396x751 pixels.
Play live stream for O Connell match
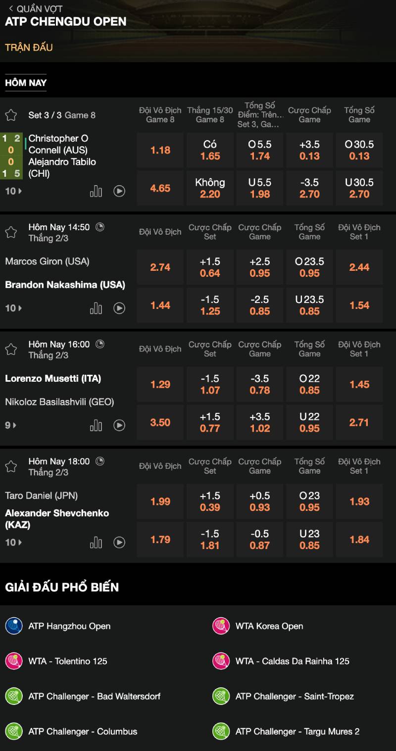point(119,191)
